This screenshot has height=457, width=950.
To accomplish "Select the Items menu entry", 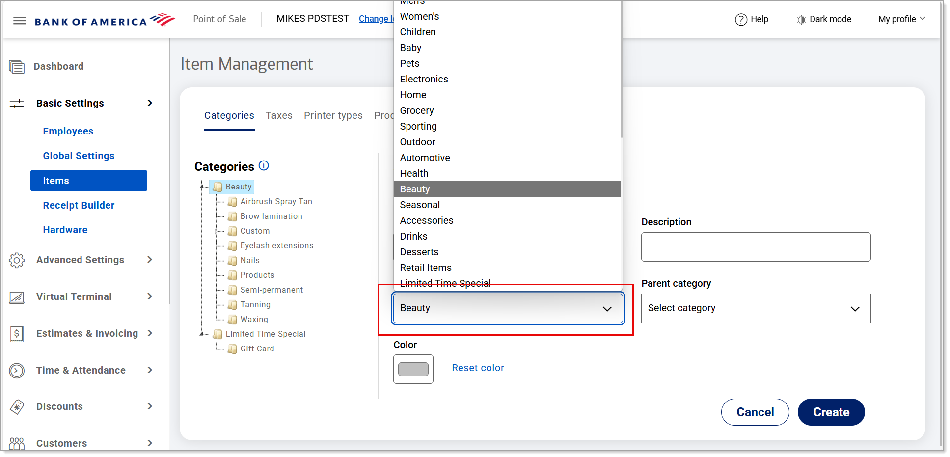I will pos(89,181).
